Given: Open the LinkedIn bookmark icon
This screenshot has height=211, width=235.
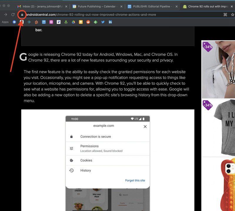Looking at the screenshot, I should [x=110, y=22].
